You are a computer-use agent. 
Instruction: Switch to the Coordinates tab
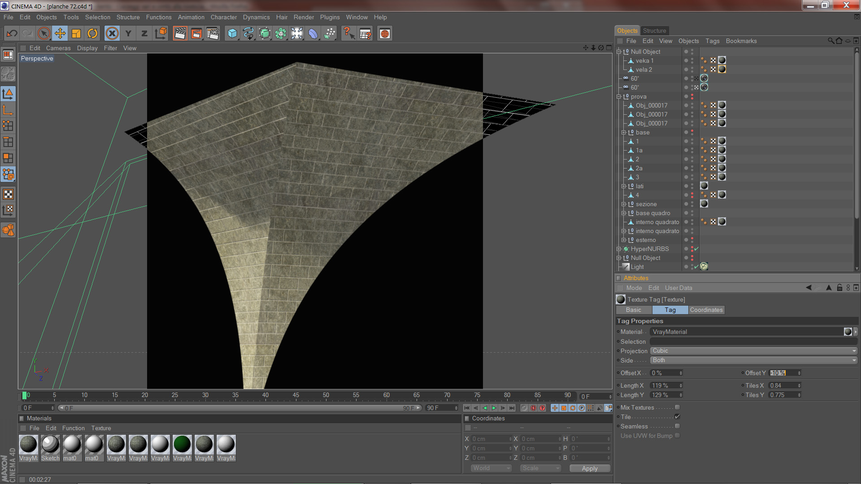[x=706, y=310]
